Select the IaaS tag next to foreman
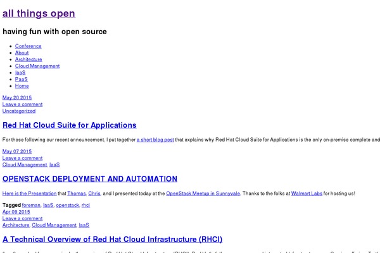The image size is (380, 253). [x=48, y=205]
